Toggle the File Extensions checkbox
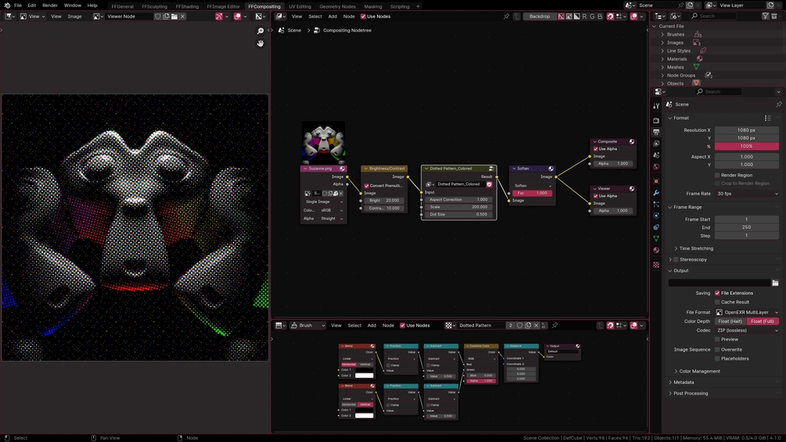The height and width of the screenshot is (442, 786). click(x=717, y=293)
